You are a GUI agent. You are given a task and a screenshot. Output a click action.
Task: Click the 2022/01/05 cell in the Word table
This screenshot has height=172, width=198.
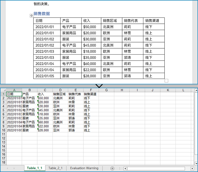click(x=47, y=76)
